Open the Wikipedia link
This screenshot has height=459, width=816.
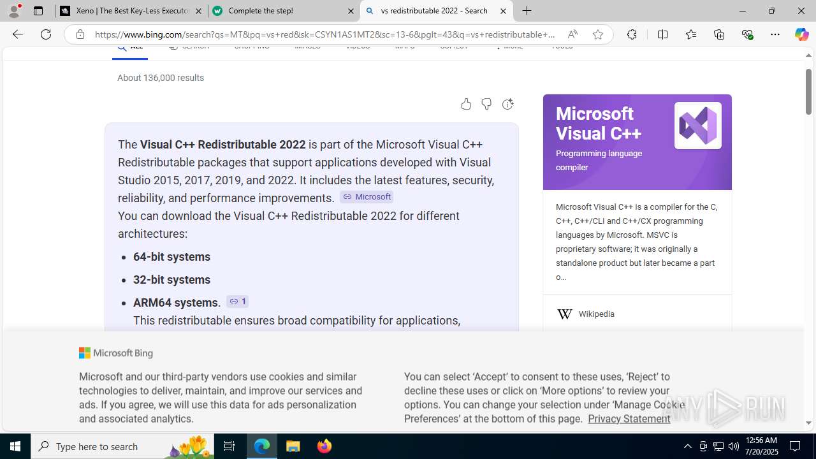597,314
